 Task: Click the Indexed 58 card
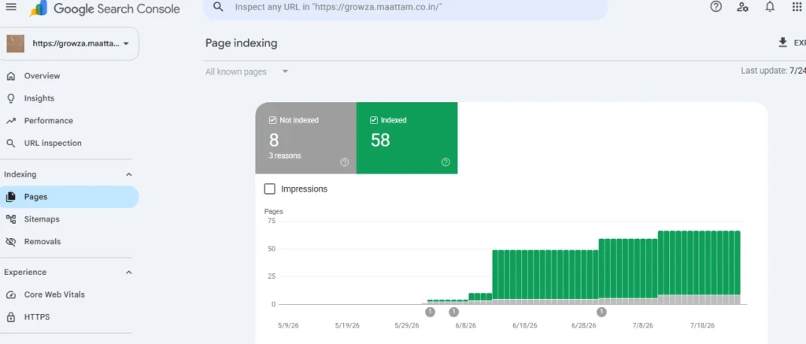(407, 138)
